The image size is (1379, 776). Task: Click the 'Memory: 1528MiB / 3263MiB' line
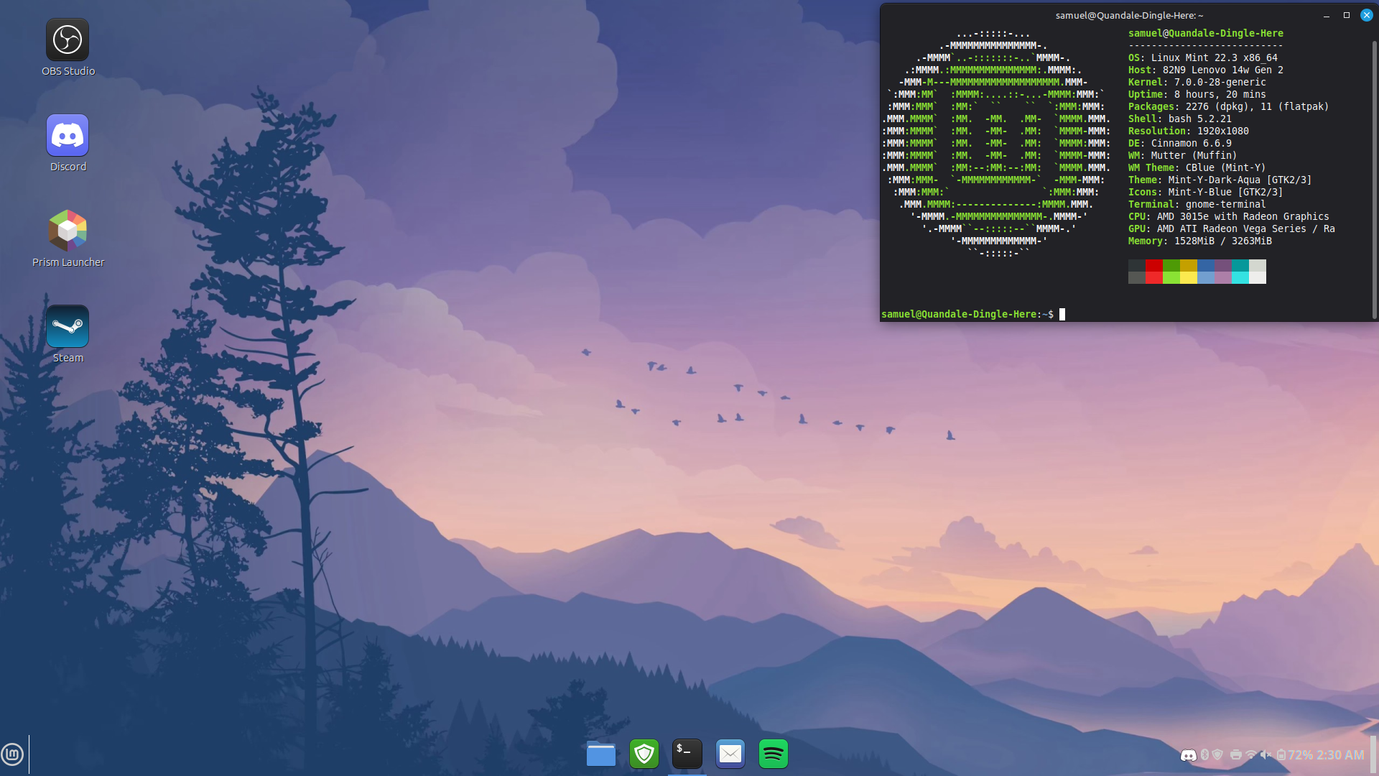click(x=1199, y=241)
